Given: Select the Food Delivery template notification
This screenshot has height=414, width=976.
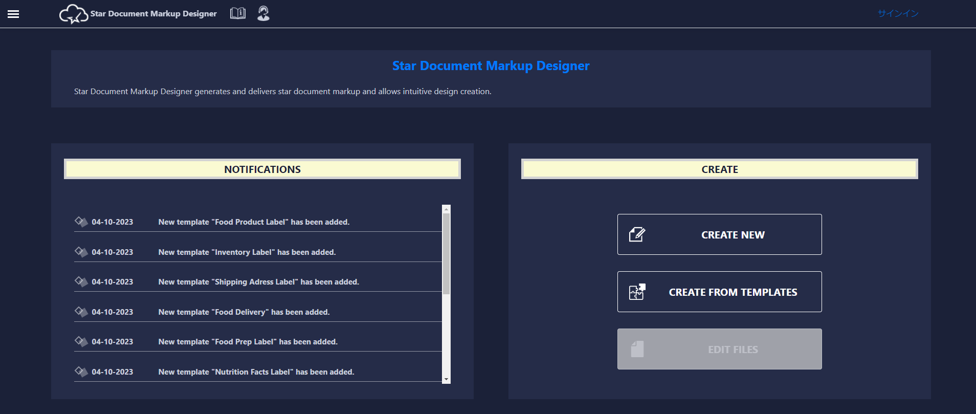Looking at the screenshot, I should 243,312.
